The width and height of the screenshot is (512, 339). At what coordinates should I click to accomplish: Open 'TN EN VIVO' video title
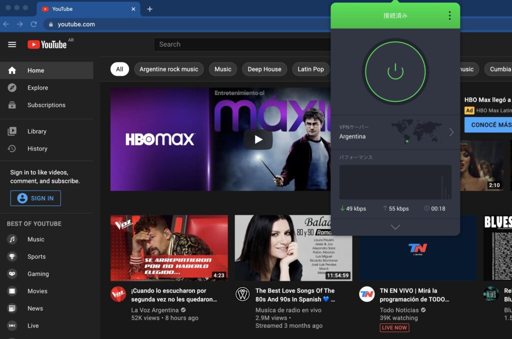(414, 295)
